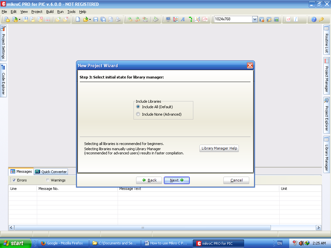Select Include All (Default) radio button
Image resolution: width=331 pixels, height=248 pixels.
(x=138, y=107)
